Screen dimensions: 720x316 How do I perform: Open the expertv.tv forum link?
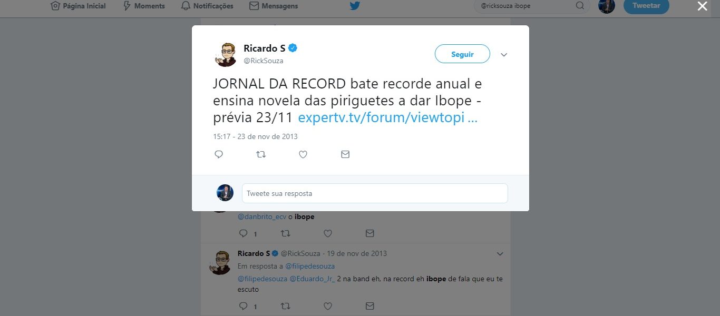pos(387,117)
